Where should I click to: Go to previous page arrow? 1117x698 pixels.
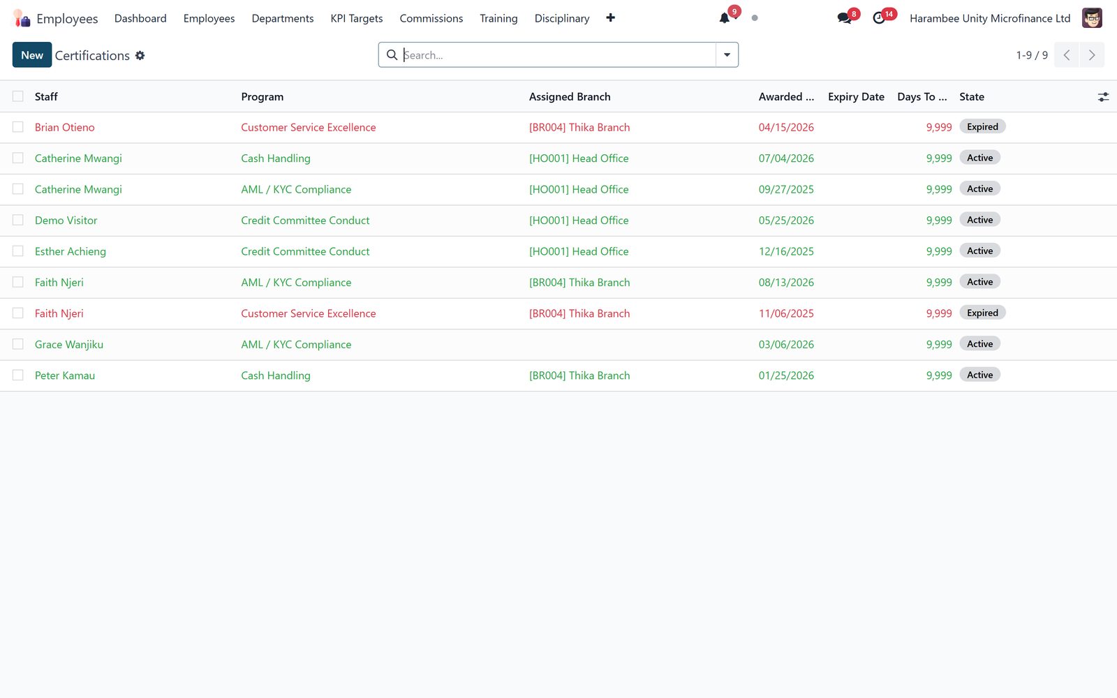[x=1067, y=55]
